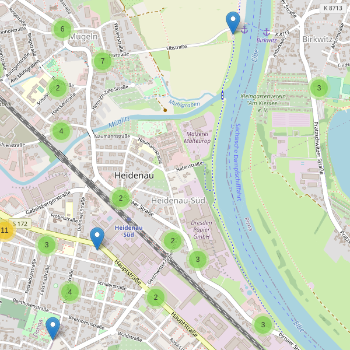This screenshot has height=350, width=350.
Task: Open the cluster of 2 on Pirnaer Straße
Action: click(121, 198)
